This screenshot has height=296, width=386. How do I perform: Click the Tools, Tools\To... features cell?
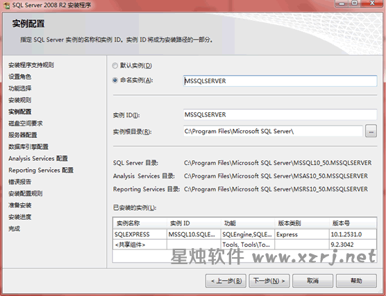pos(248,245)
